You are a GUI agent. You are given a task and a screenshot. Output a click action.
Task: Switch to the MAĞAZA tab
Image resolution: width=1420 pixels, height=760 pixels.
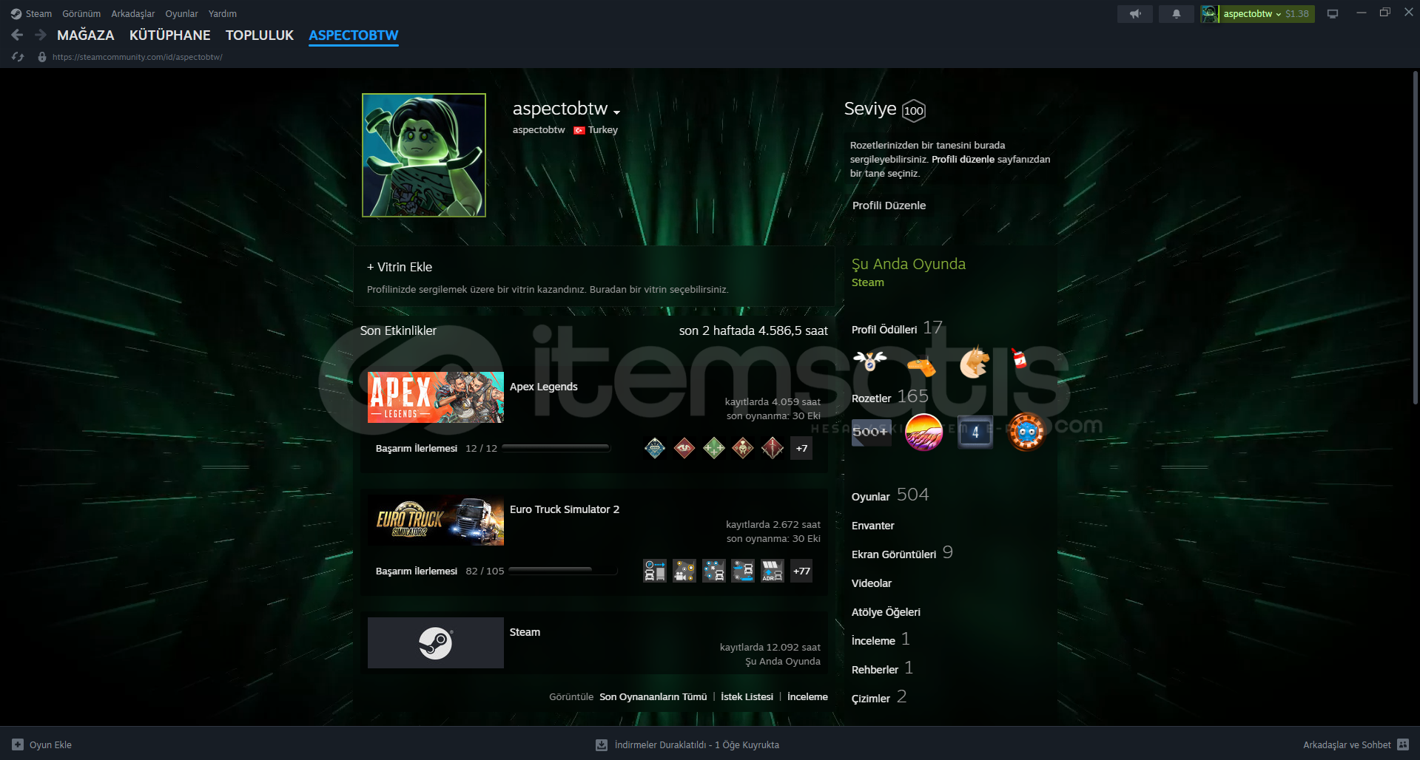86,35
